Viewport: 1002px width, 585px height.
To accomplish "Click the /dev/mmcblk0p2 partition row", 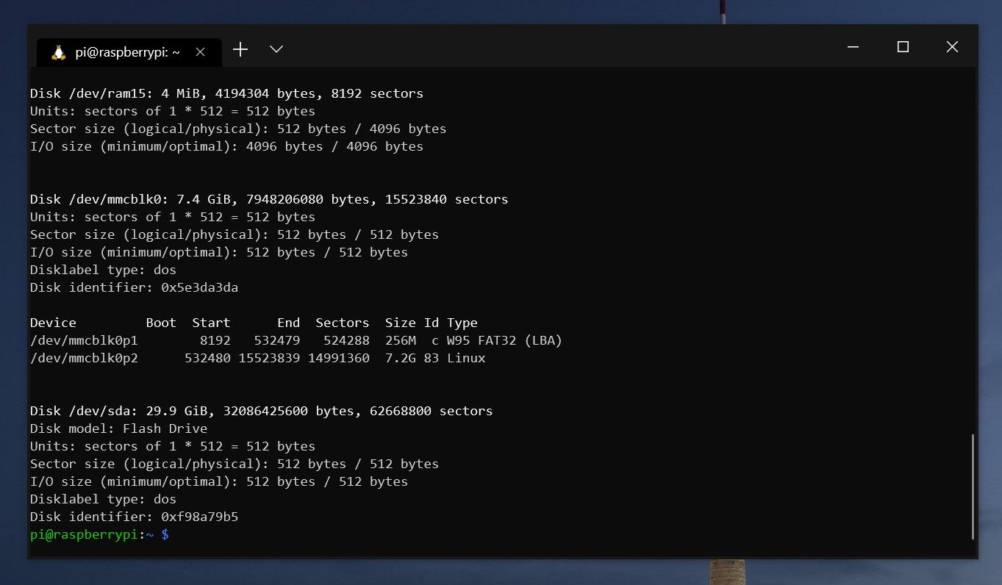I will [x=258, y=358].
